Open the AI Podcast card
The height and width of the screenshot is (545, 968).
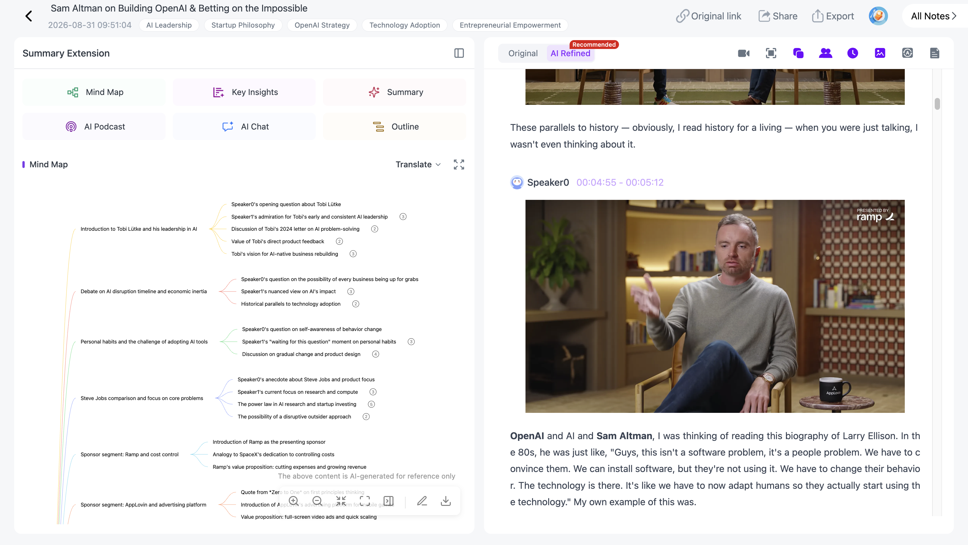pyautogui.click(x=94, y=127)
